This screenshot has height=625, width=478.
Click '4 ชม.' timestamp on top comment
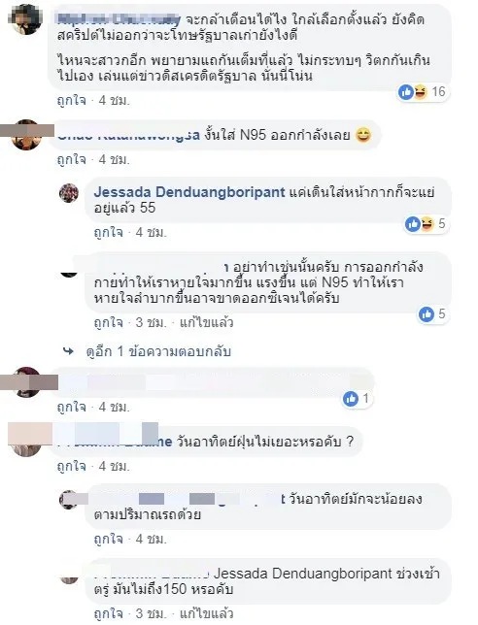click(x=114, y=101)
